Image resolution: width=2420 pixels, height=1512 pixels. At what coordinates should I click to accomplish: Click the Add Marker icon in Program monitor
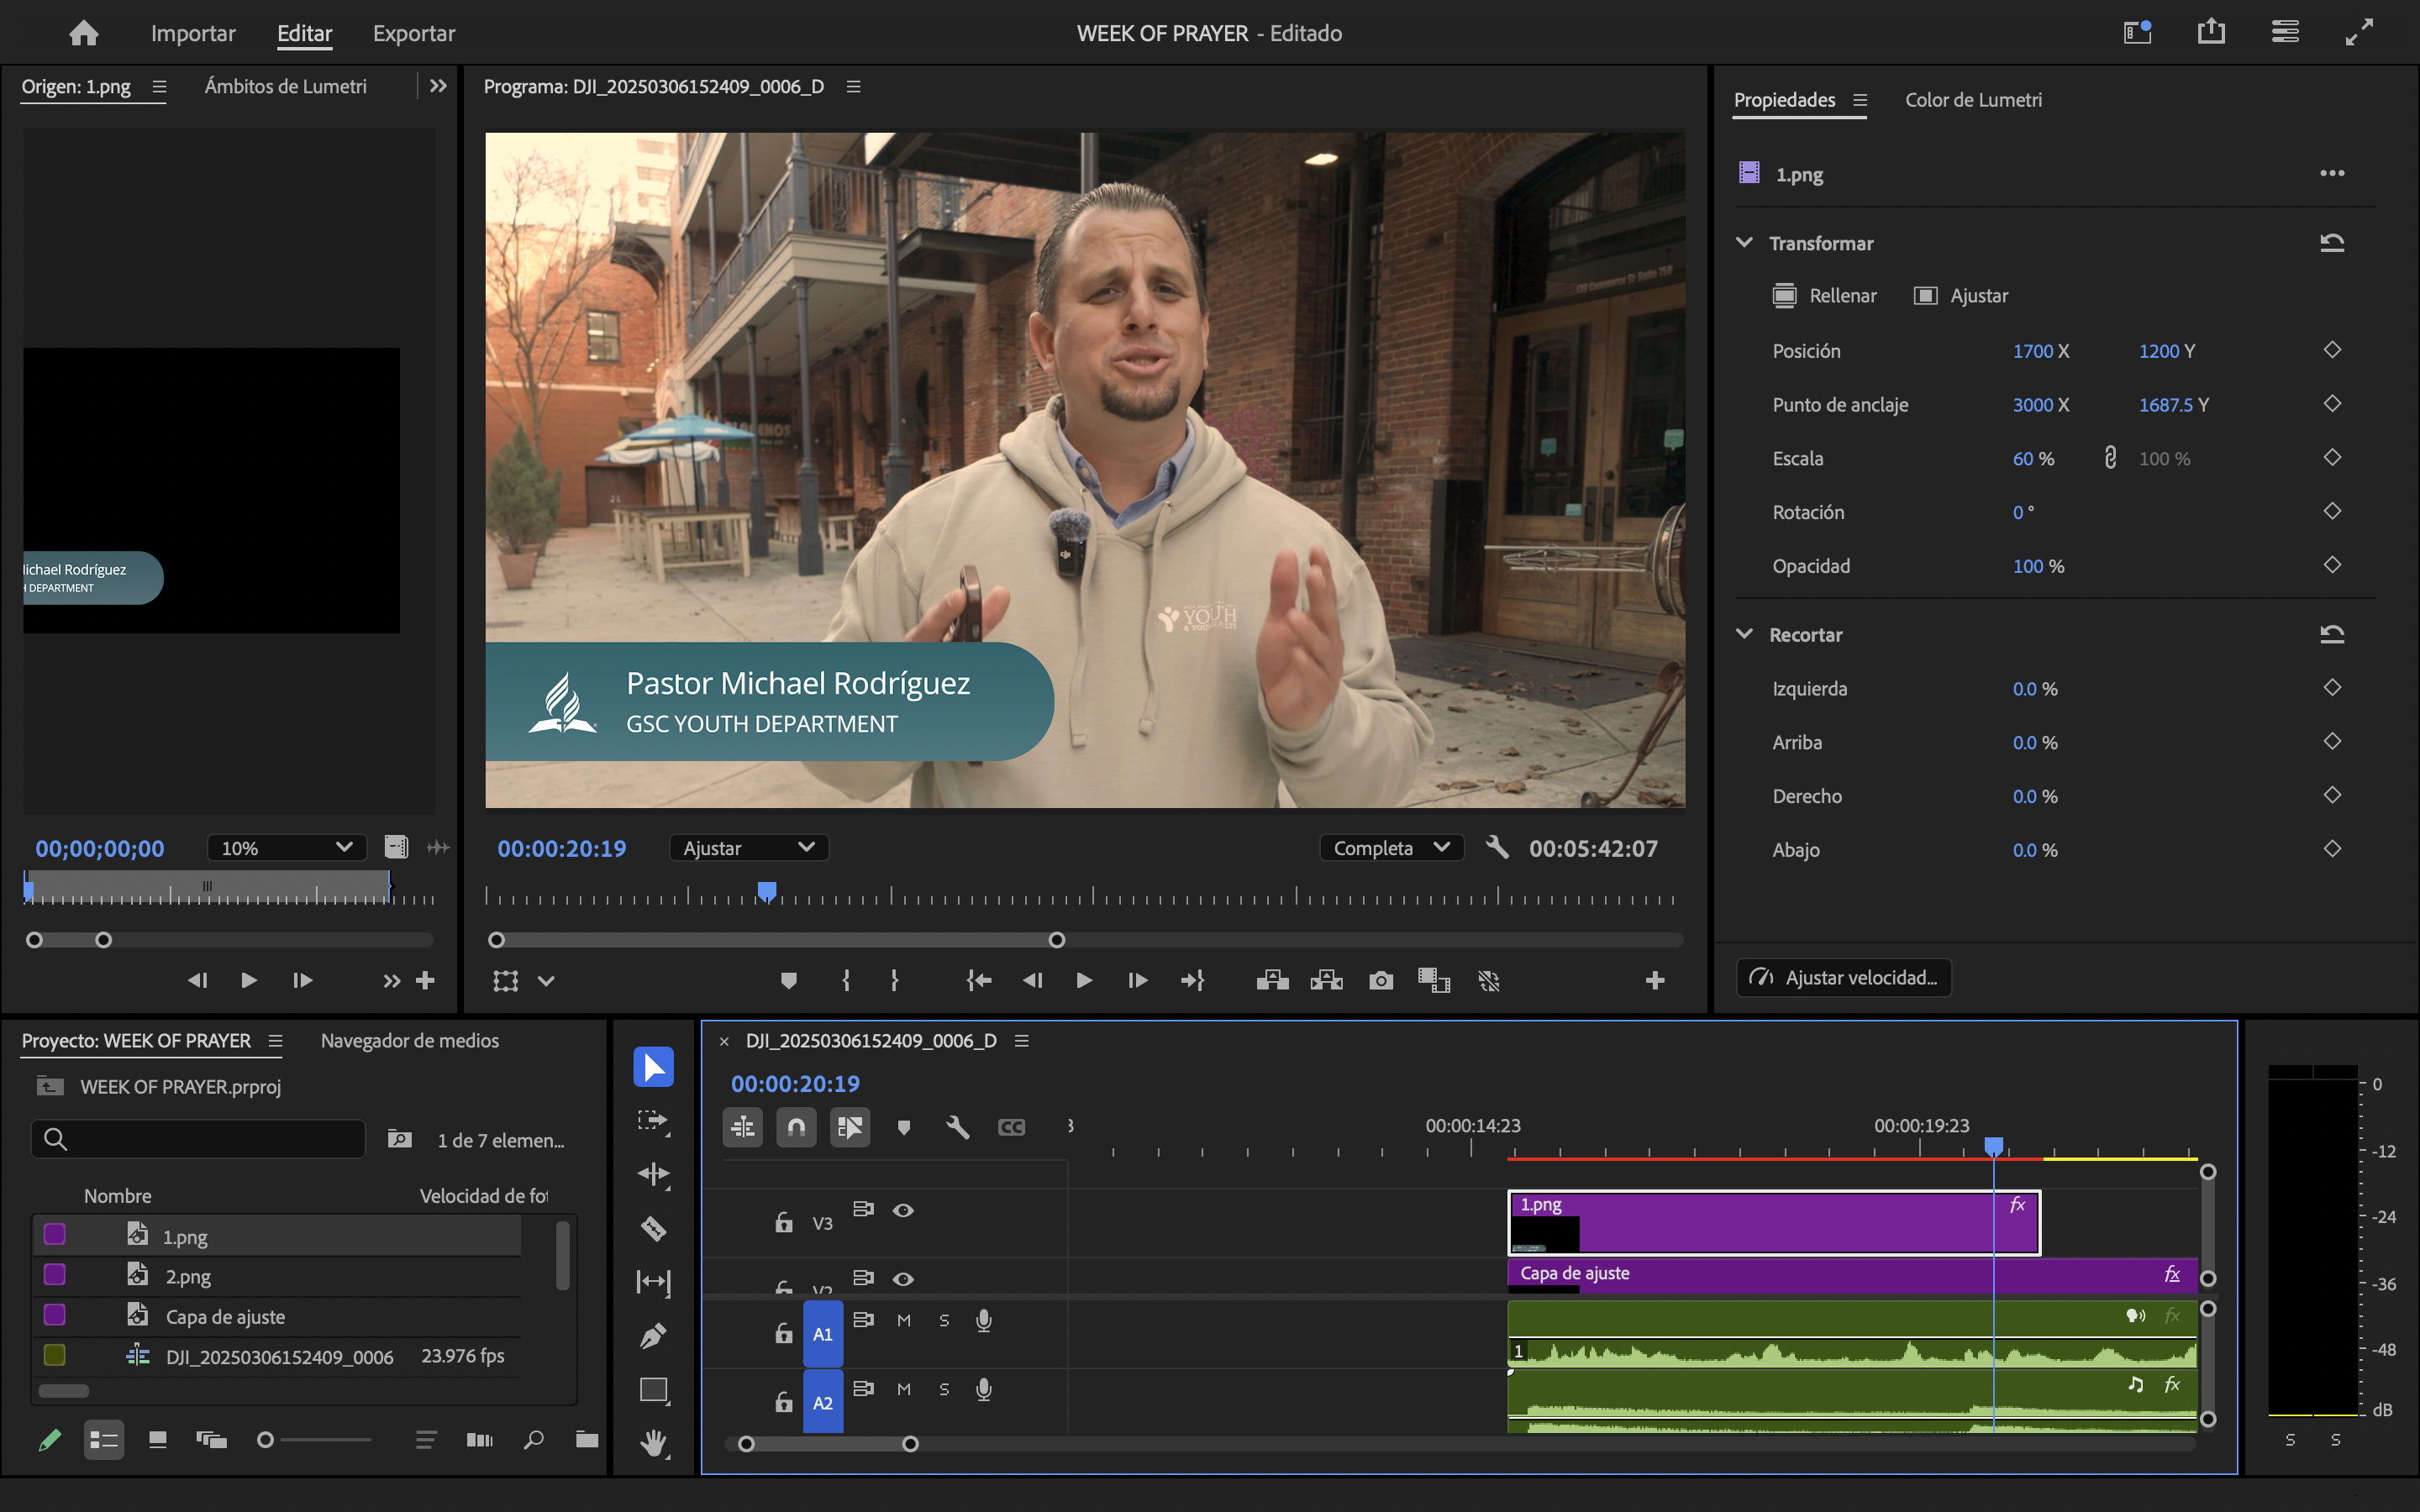tap(788, 981)
